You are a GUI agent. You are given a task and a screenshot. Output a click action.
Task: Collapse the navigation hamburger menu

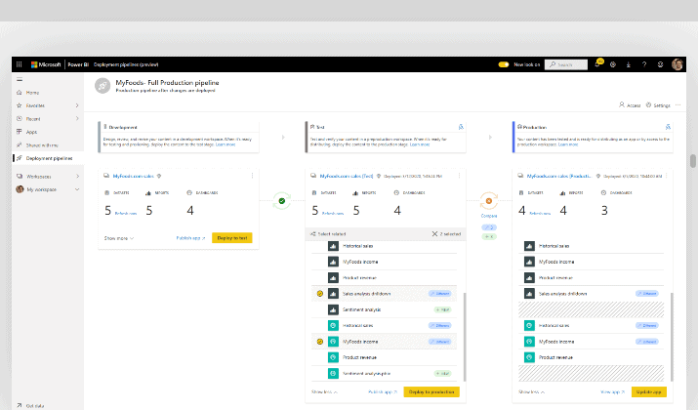tap(20, 80)
